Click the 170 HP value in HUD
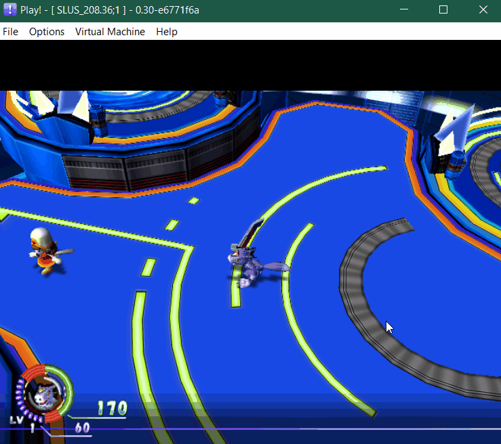 [112, 408]
